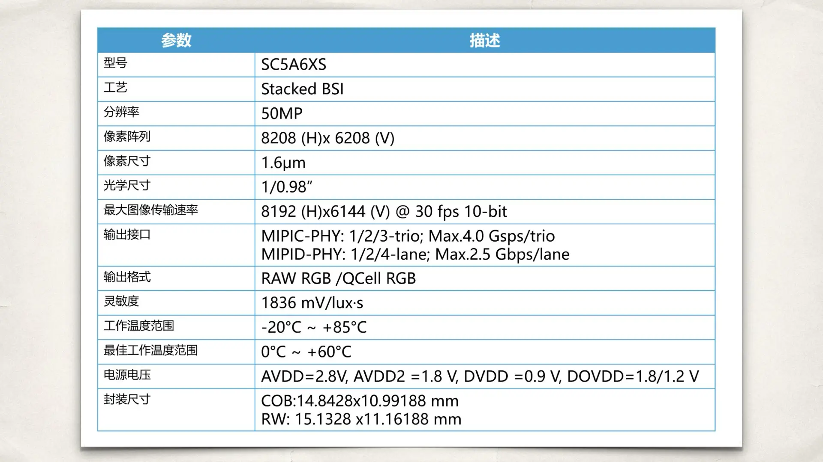
Task: Click the 封装尺寸 parameter label
Action: (x=127, y=400)
